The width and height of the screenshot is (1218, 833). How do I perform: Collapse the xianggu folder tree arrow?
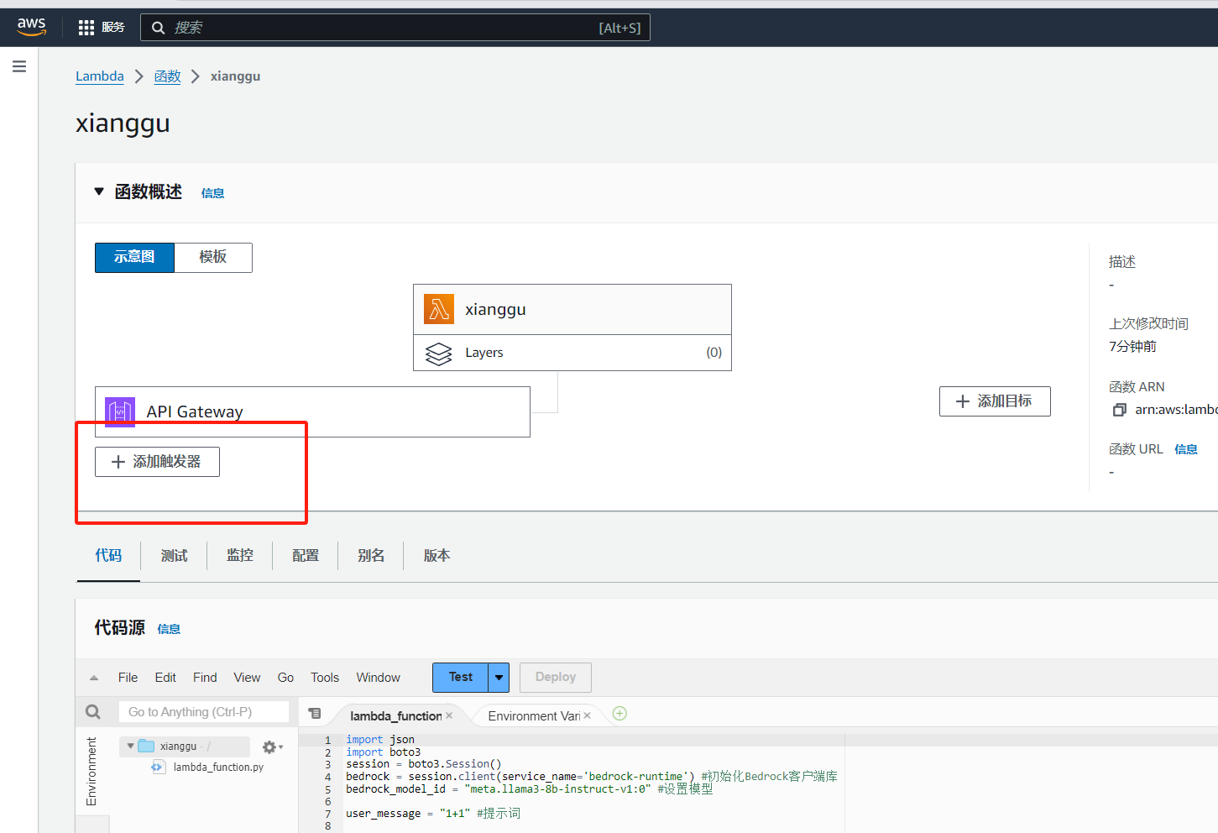[x=131, y=746]
